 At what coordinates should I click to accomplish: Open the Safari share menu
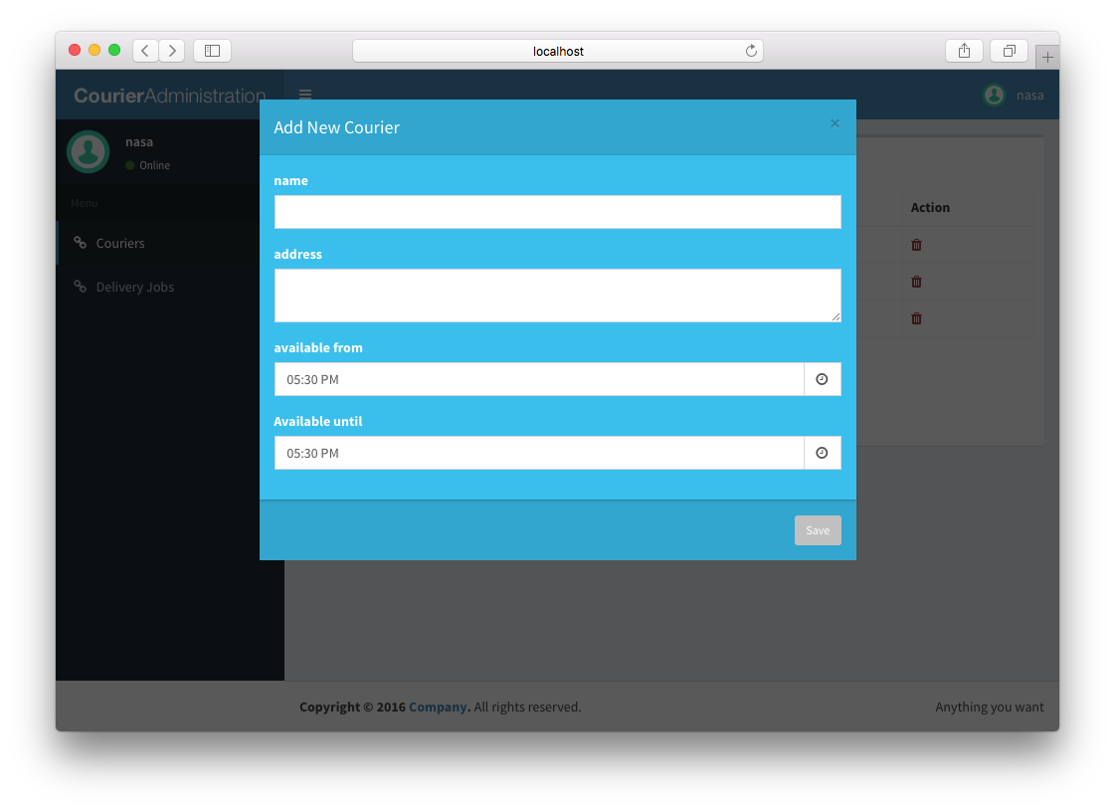coord(964,51)
